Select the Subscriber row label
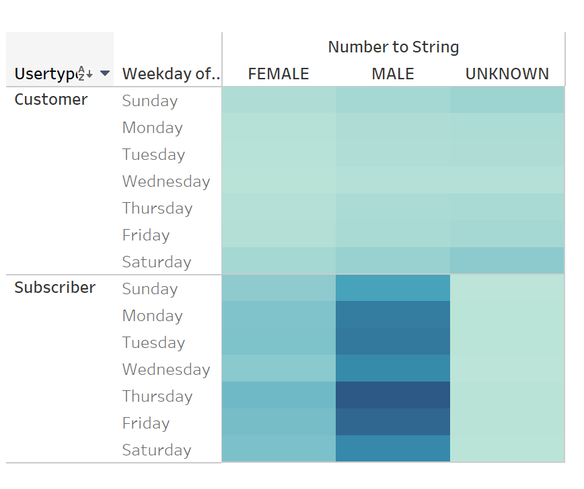 [x=54, y=287]
